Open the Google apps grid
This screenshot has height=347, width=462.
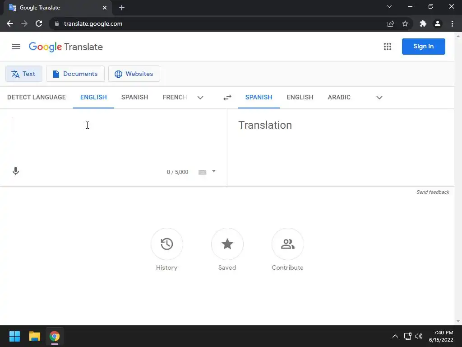coord(388,47)
